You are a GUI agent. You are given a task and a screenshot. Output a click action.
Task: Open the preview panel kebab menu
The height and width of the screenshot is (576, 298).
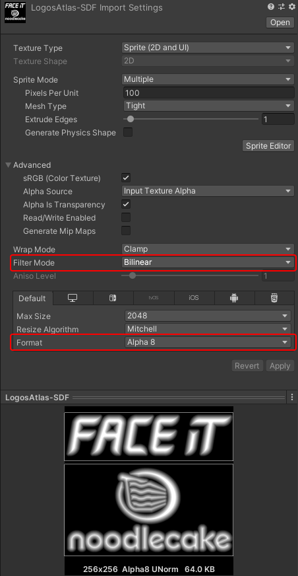pyautogui.click(x=292, y=397)
